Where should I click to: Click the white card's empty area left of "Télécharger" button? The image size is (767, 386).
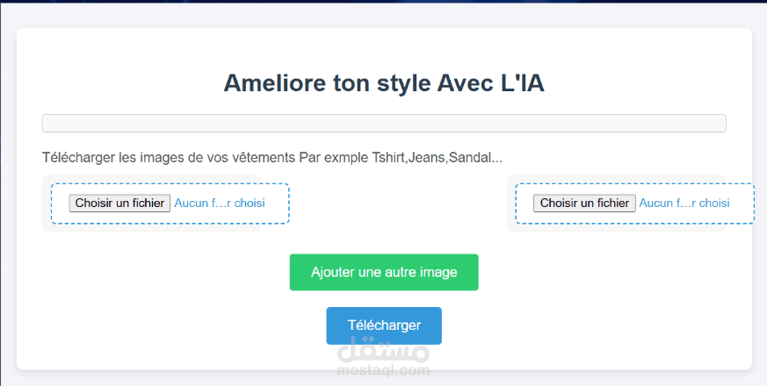pos(176,325)
